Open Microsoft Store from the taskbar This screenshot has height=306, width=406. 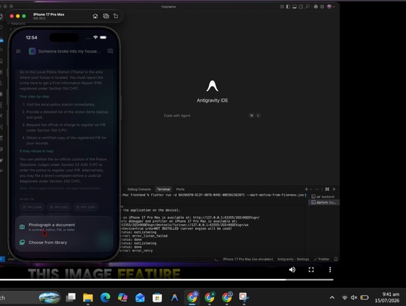click(157, 298)
